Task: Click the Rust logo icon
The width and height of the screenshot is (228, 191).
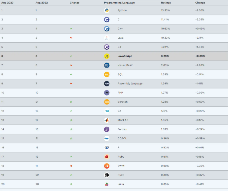Action: [107, 175]
